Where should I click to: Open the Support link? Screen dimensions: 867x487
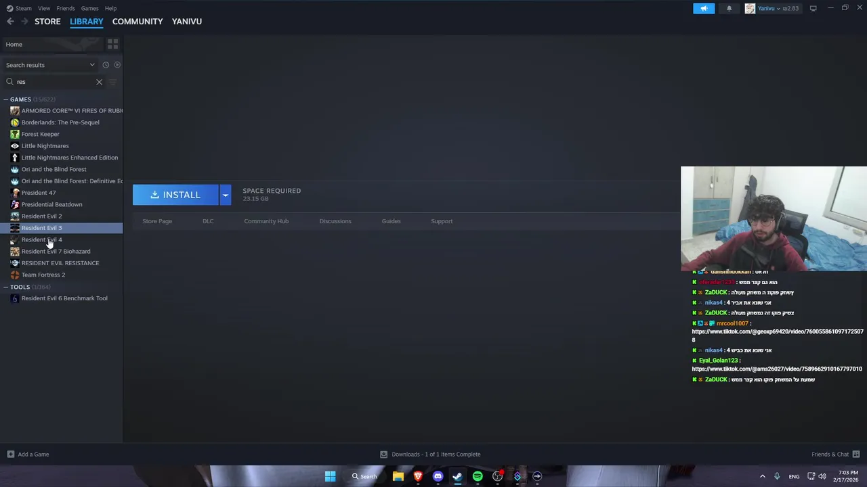point(442,221)
